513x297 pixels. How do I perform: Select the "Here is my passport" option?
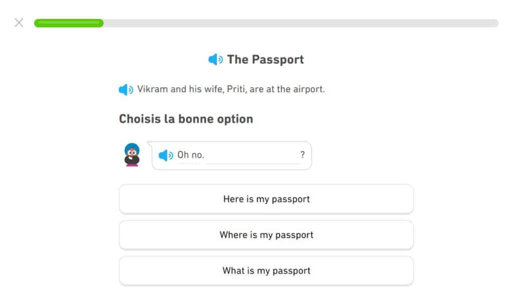tap(266, 199)
